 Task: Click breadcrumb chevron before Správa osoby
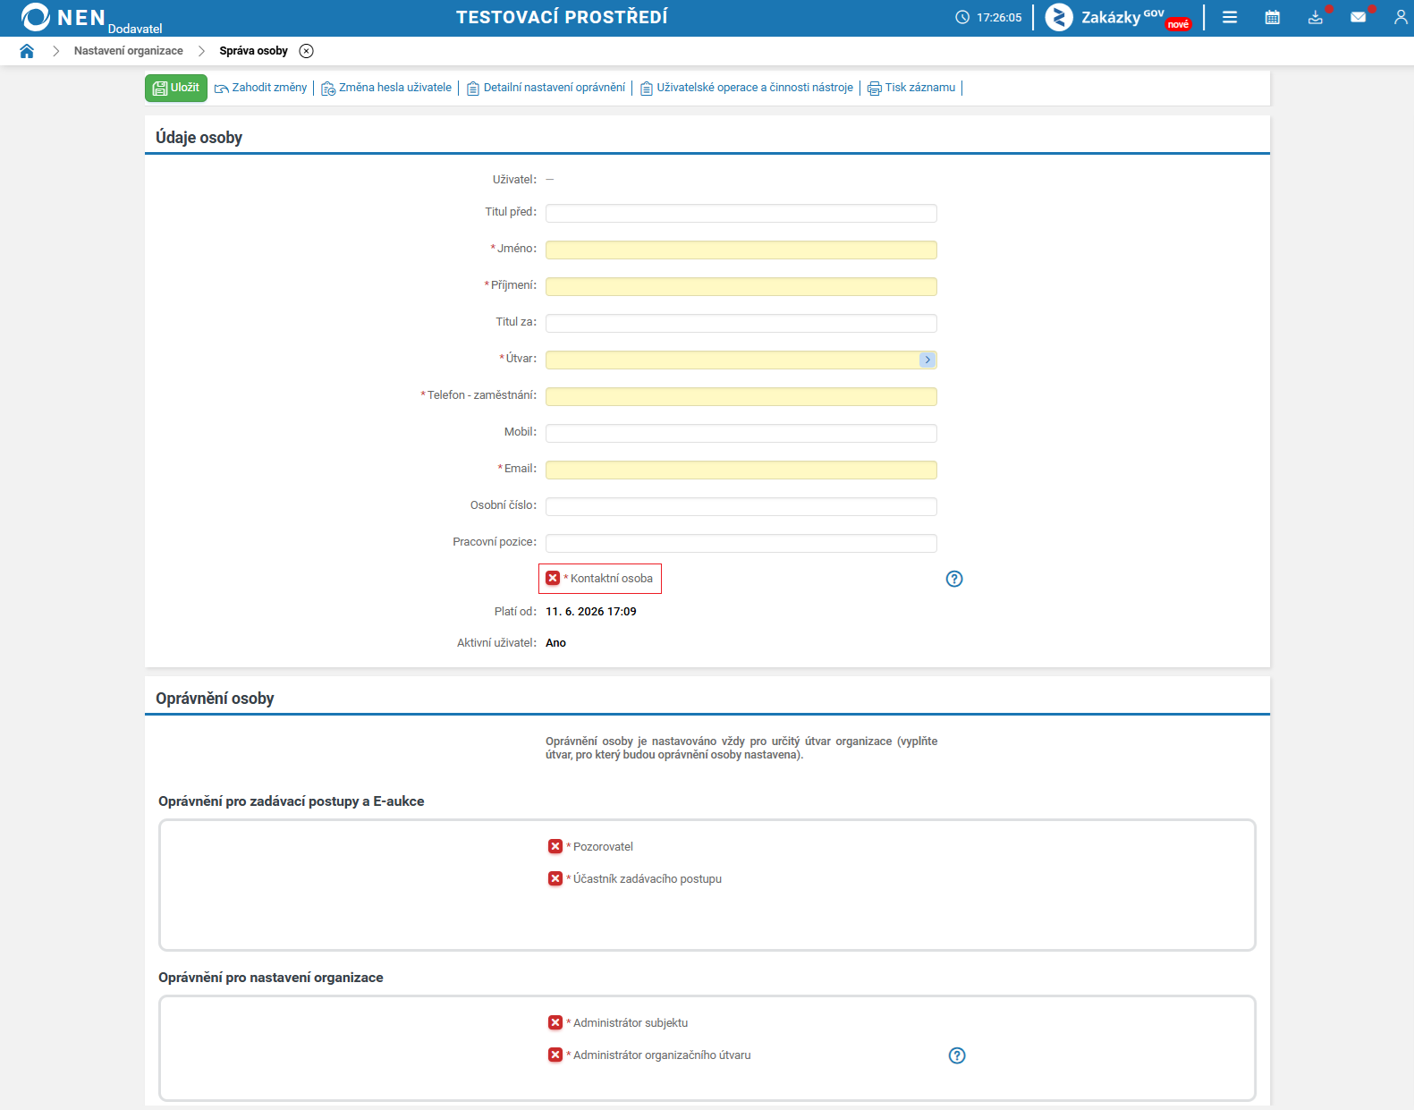201,51
